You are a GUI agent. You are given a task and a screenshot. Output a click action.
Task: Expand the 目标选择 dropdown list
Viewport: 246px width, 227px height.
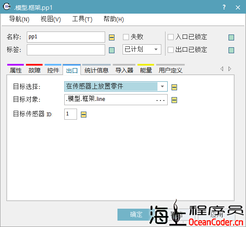(x=163, y=86)
